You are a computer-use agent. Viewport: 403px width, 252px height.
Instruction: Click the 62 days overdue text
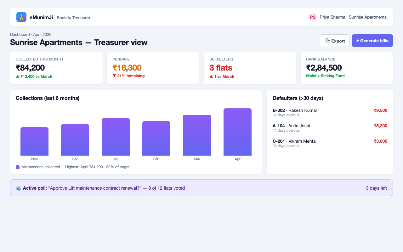pyautogui.click(x=286, y=115)
